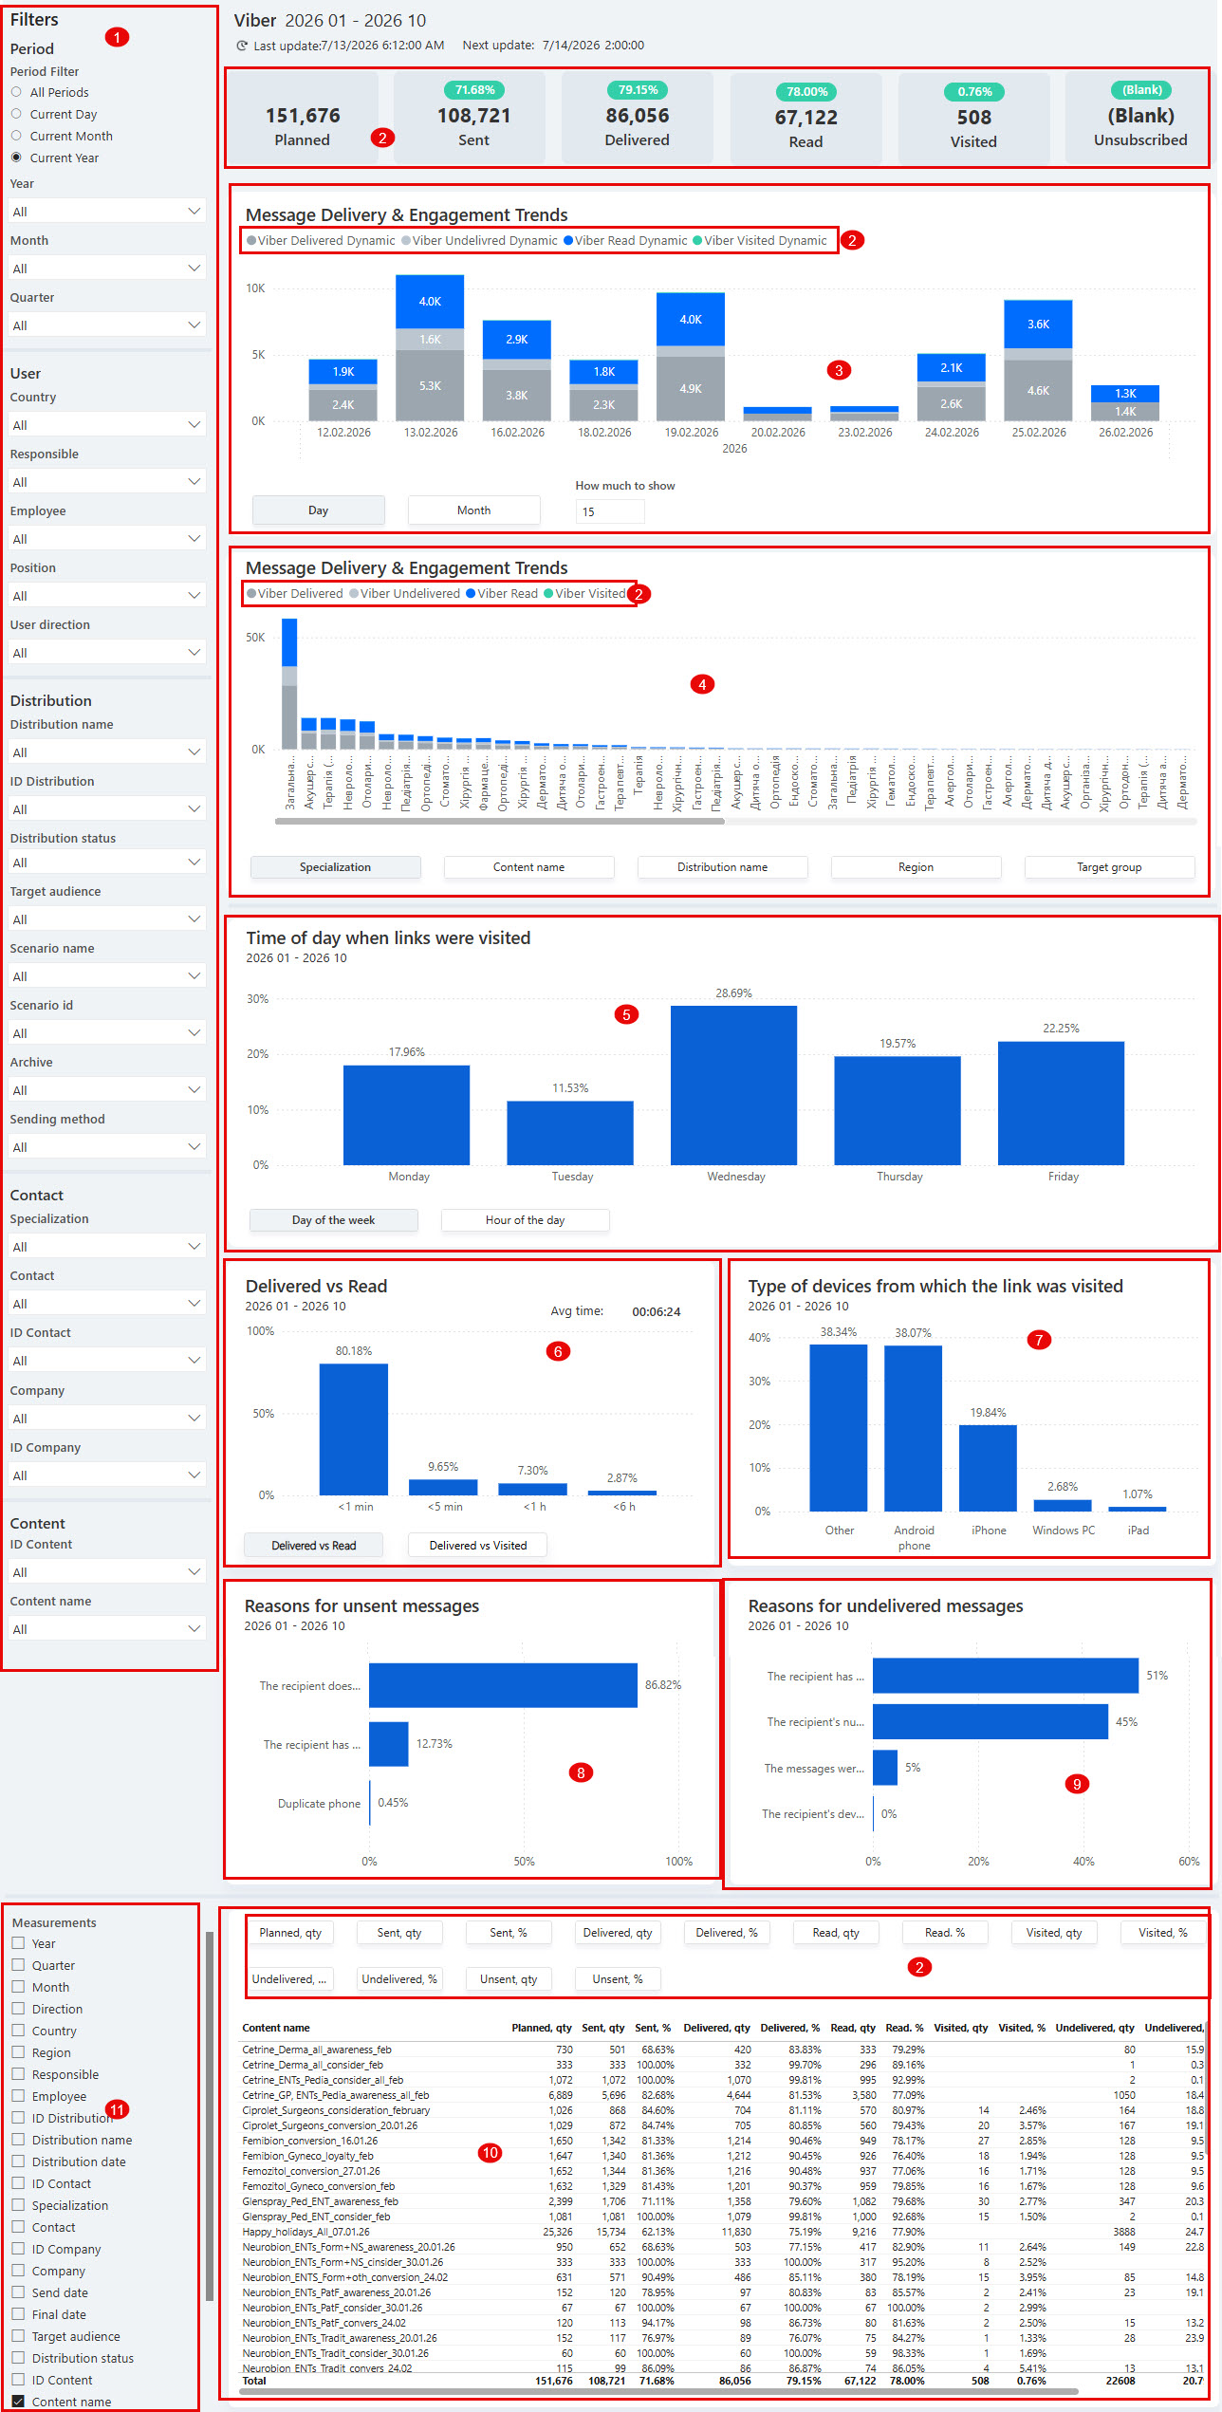This screenshot has height=2412, width=1222.
Task: Switch trends chart to Month view
Action: pos(473,510)
